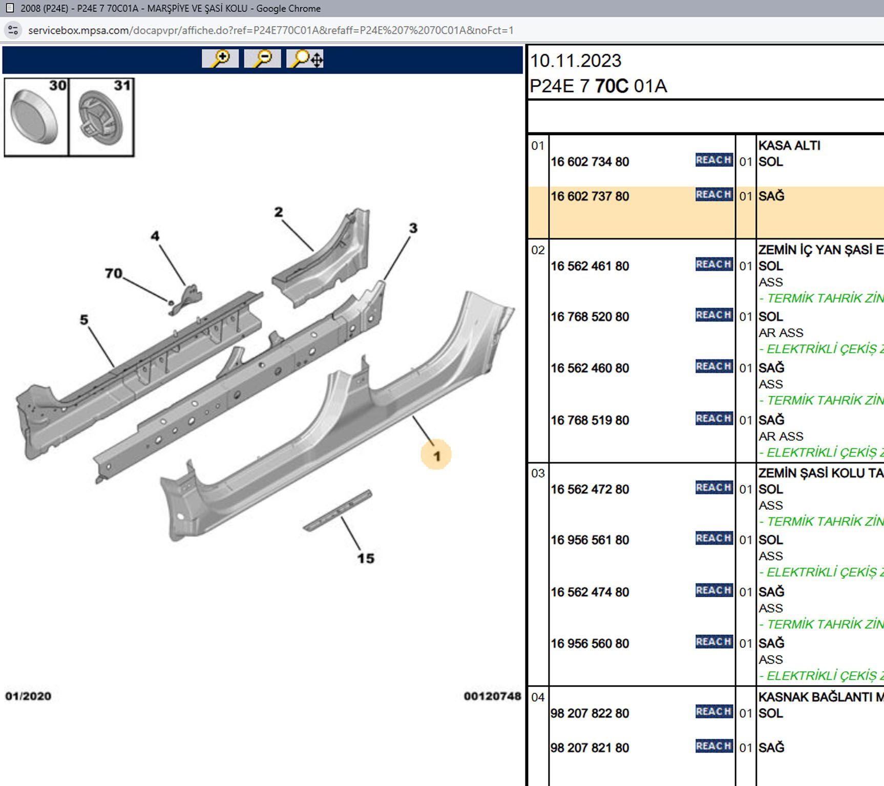The image size is (884, 786).
Task: Select callout number 5 in diagram
Action: [x=85, y=320]
